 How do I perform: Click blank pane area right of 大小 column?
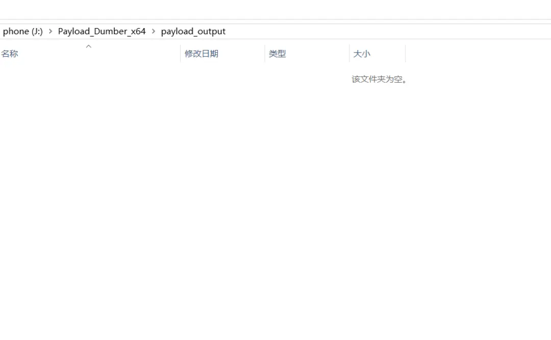point(474,178)
